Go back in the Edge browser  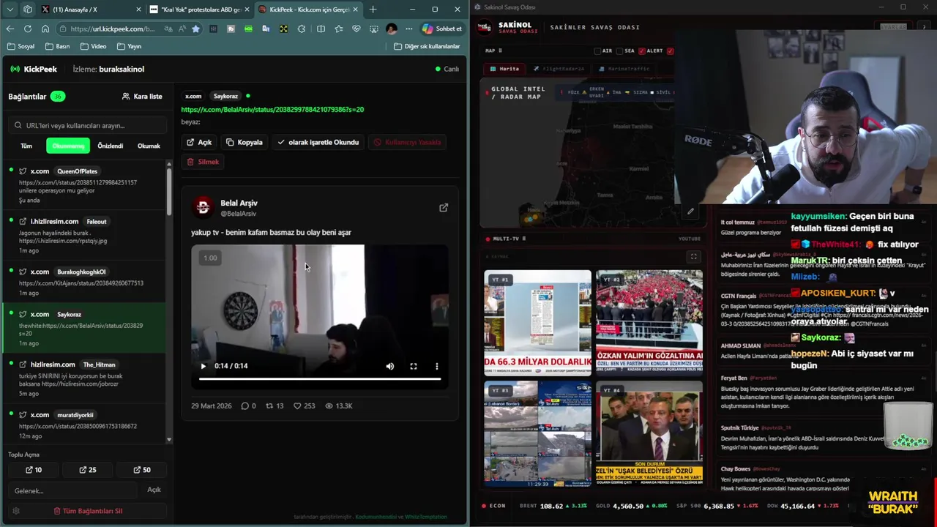pyautogui.click(x=10, y=29)
